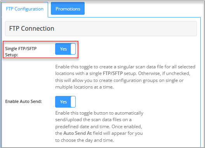Disable the Enable Auto Send switch
This screenshot has width=205, height=148.
(65, 102)
